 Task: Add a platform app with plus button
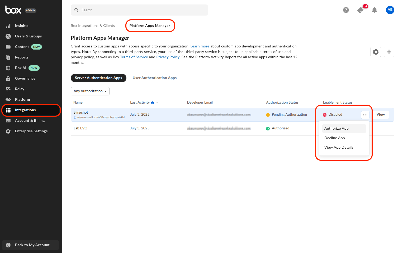click(x=389, y=52)
